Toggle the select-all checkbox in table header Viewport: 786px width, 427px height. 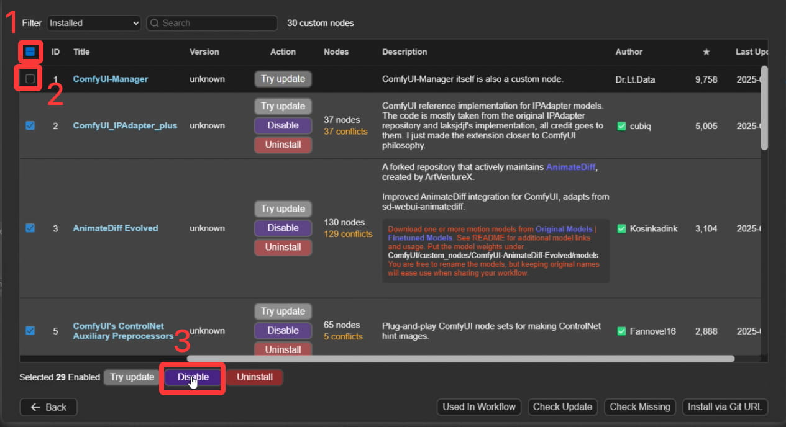click(x=30, y=52)
